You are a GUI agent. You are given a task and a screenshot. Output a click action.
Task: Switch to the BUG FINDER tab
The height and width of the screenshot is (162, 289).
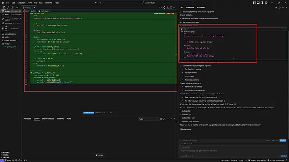(x=201, y=8)
